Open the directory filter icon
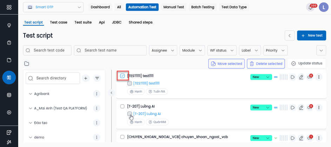 tap(97, 79)
